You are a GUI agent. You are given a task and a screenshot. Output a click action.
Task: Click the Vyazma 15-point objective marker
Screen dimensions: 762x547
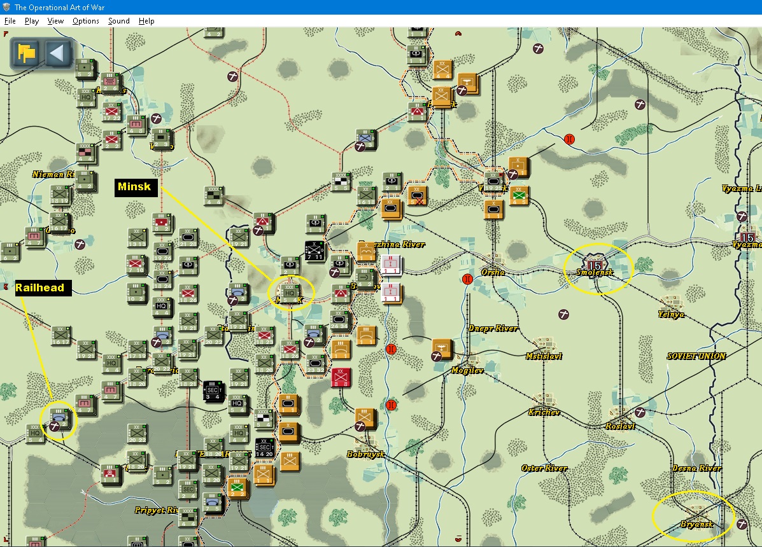tap(747, 238)
